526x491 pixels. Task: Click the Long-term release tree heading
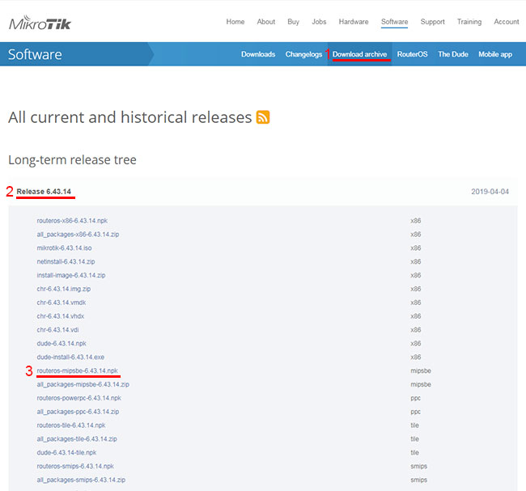coord(73,160)
